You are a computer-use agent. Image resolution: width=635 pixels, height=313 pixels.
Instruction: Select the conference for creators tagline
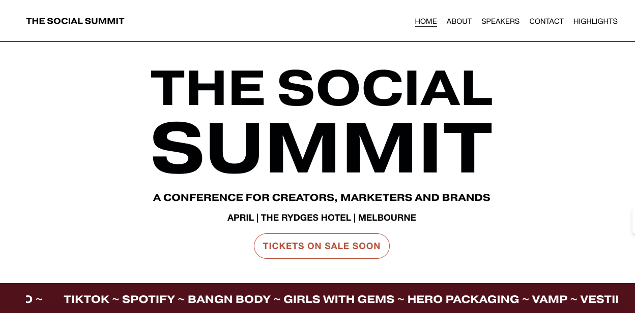tap(322, 197)
